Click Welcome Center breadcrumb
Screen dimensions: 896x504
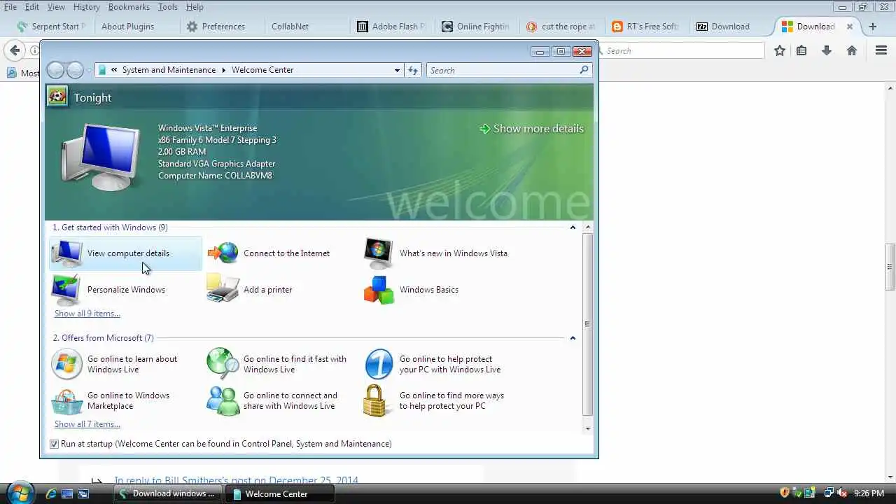coord(262,70)
